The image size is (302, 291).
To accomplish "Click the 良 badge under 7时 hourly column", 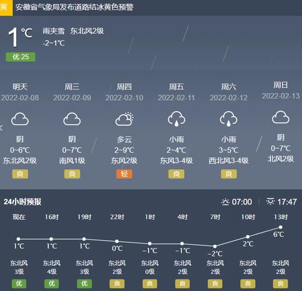I will click(x=215, y=284).
